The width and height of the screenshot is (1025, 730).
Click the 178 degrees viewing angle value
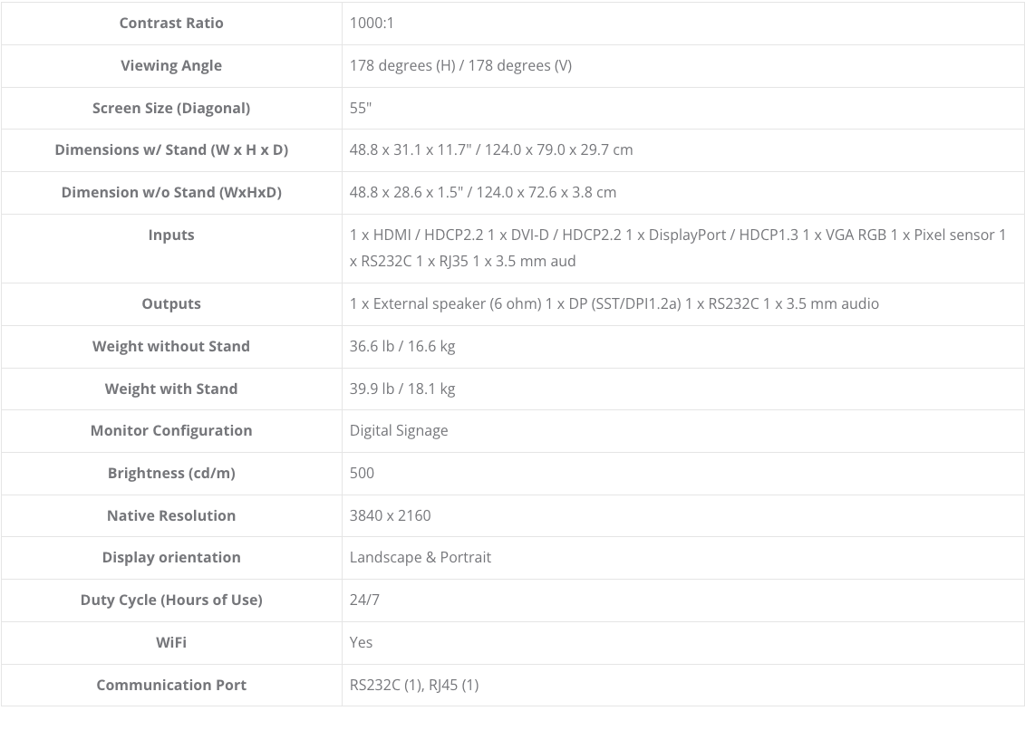pos(460,65)
